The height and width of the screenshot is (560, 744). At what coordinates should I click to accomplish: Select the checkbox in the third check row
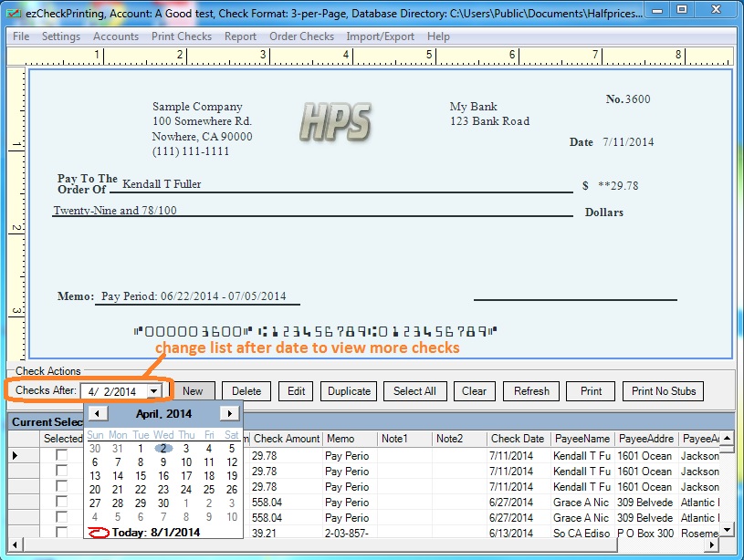point(62,486)
